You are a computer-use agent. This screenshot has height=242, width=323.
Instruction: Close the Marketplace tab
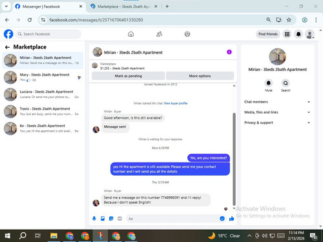pyautogui.click(x=156, y=6)
